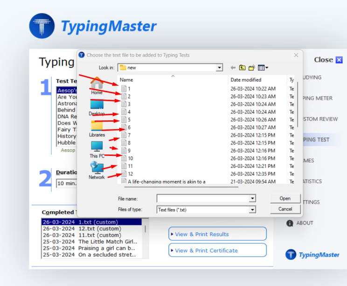The height and width of the screenshot is (286, 347).
Task: Select file icon for file 12
Action: click(124, 174)
